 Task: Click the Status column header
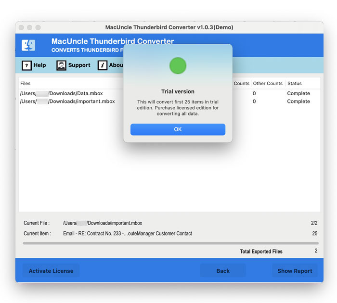click(x=295, y=83)
